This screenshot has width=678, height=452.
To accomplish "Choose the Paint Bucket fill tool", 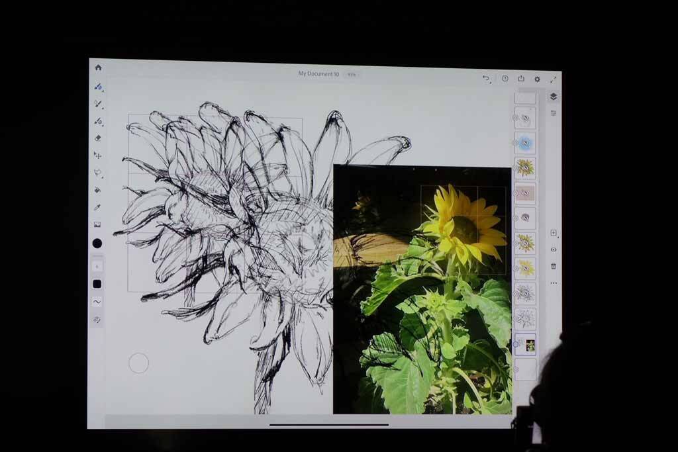I will 98,190.
